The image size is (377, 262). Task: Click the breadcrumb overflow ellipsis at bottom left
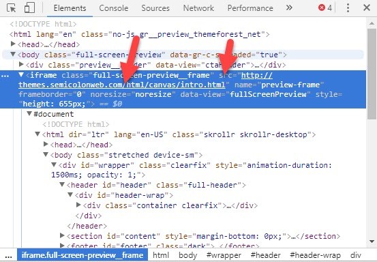coord(8,256)
